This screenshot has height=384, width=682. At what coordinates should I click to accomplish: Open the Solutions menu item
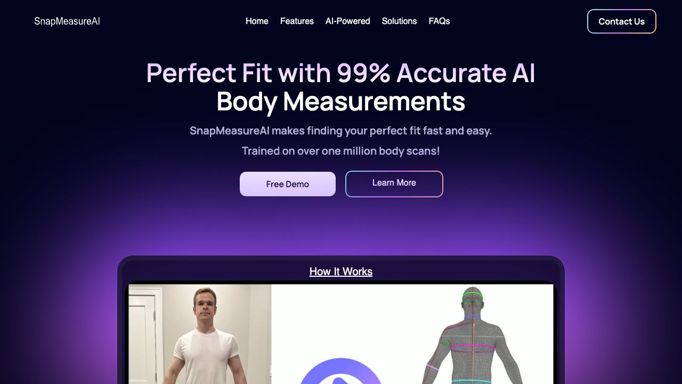point(399,21)
